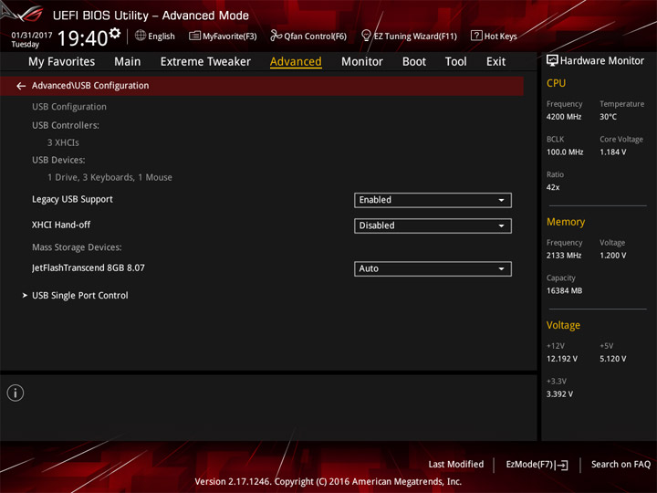Screen dimensions: 657x493
Task: Click Search on FAQ
Action: click(x=620, y=465)
